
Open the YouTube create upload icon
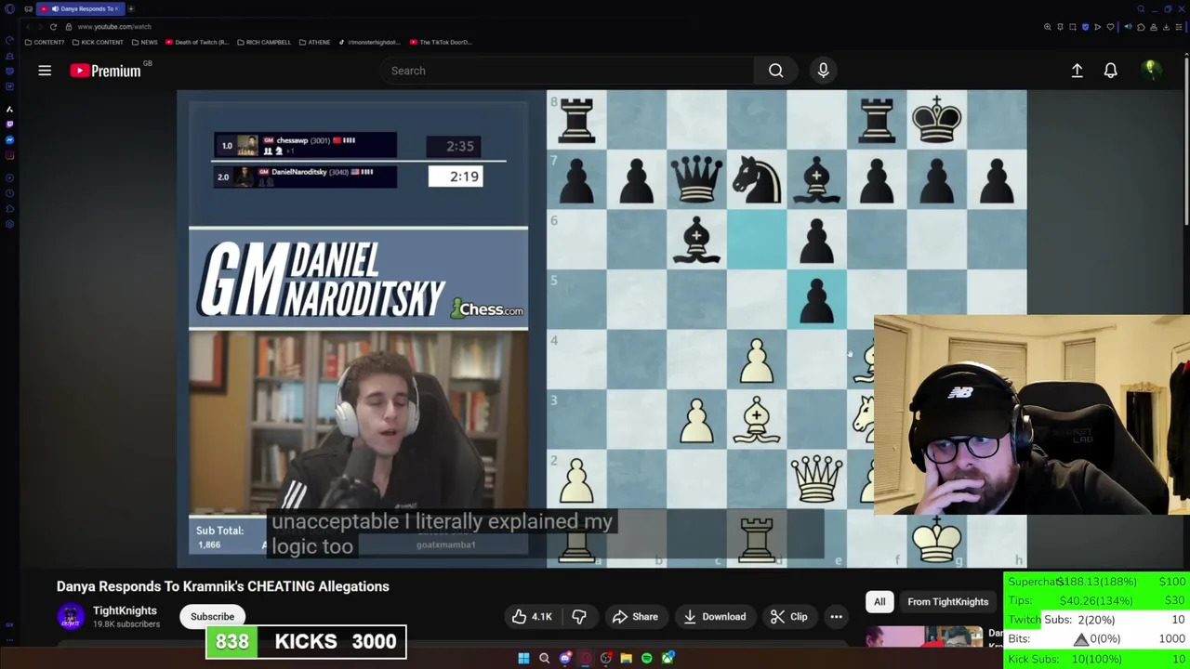click(1077, 71)
